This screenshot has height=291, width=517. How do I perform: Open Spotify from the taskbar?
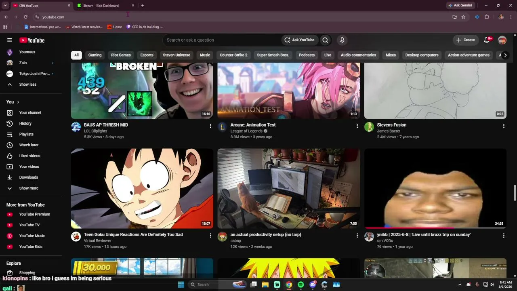click(x=301, y=285)
